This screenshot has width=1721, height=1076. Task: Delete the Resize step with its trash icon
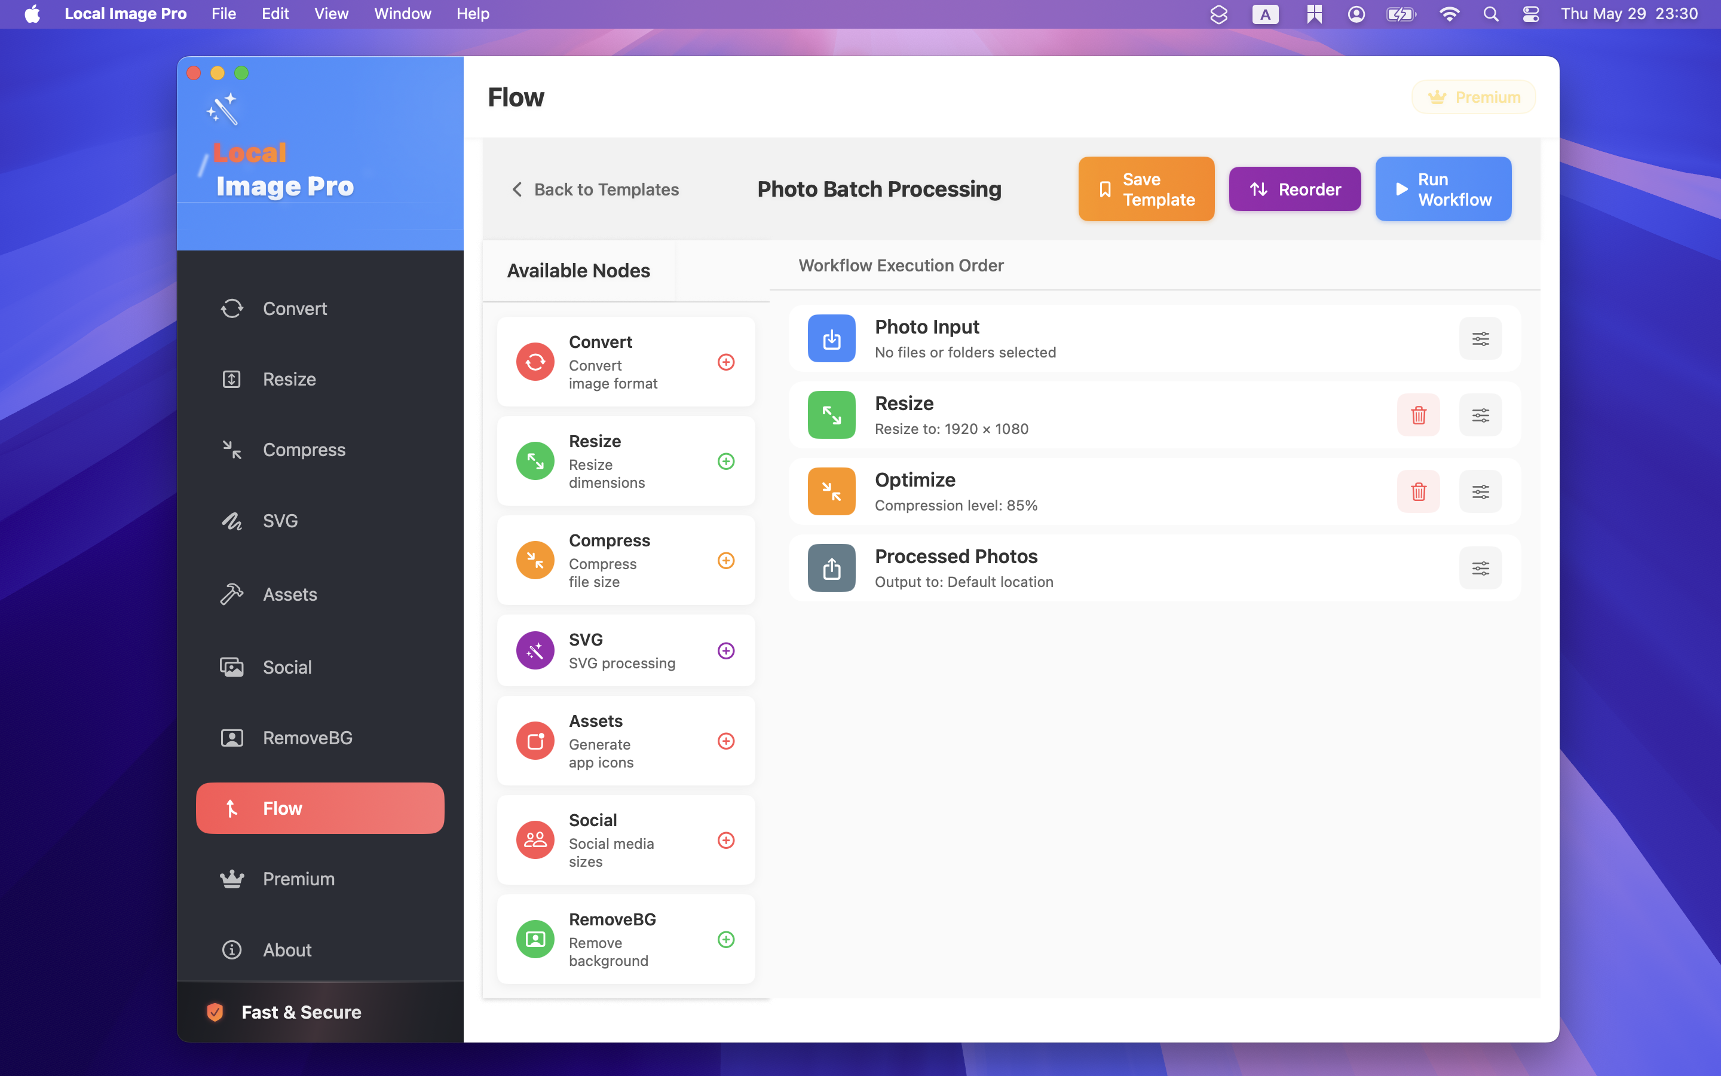[1418, 415]
